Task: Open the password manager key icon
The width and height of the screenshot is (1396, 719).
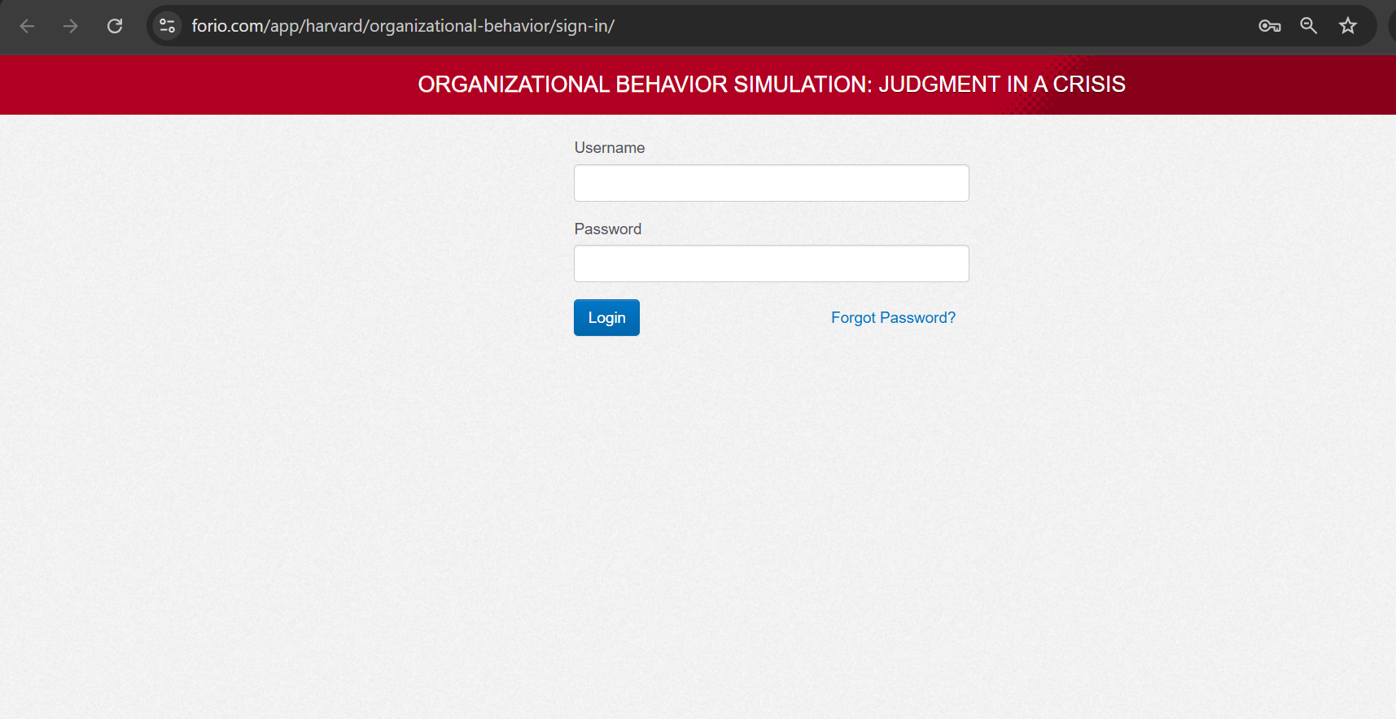Action: [x=1269, y=26]
